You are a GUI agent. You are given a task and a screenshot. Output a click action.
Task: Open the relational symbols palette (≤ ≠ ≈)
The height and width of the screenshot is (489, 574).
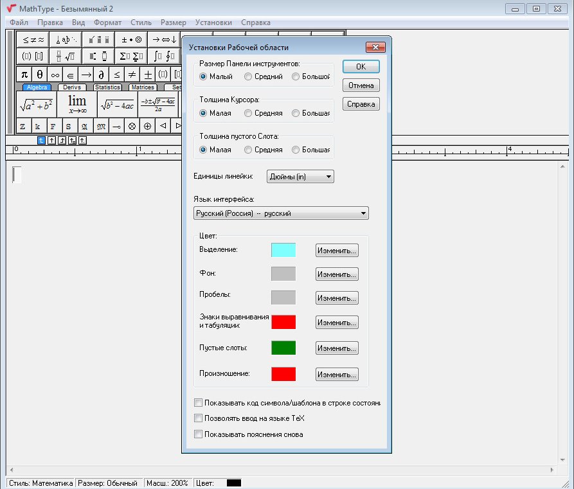pyautogui.click(x=33, y=40)
